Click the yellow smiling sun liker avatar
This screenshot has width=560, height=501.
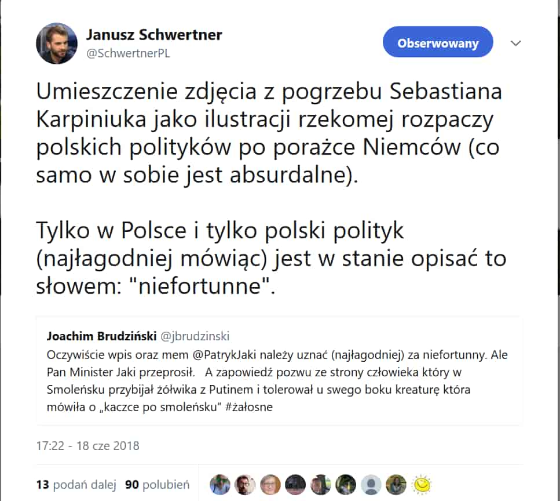(x=422, y=485)
